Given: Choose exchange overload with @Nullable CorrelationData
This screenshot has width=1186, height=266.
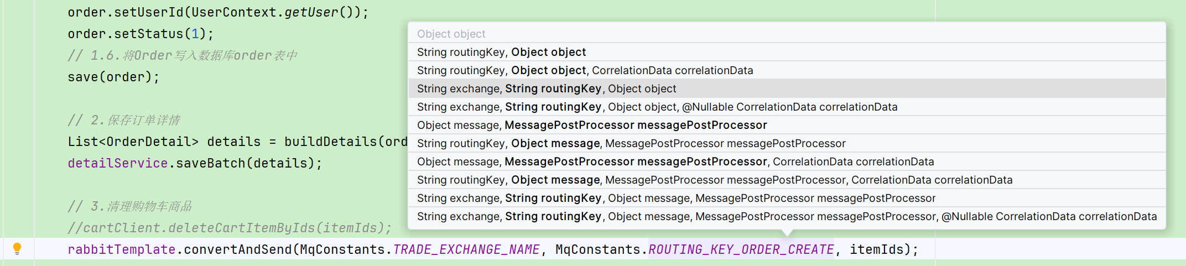Looking at the screenshot, I should tap(787, 107).
